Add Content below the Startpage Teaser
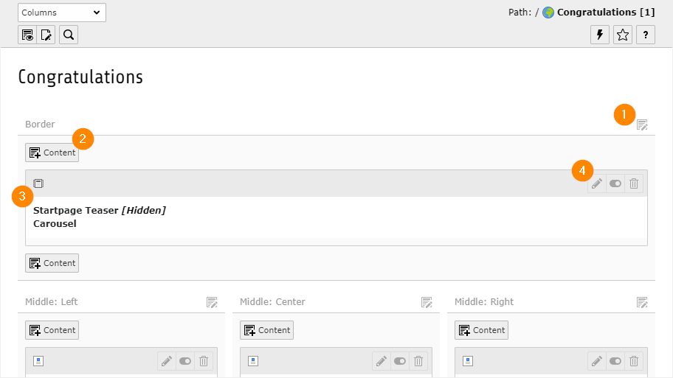673x378 pixels. pos(52,263)
